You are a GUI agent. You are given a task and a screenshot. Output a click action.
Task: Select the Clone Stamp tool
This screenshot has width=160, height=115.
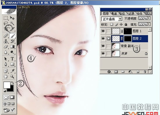[6, 41]
